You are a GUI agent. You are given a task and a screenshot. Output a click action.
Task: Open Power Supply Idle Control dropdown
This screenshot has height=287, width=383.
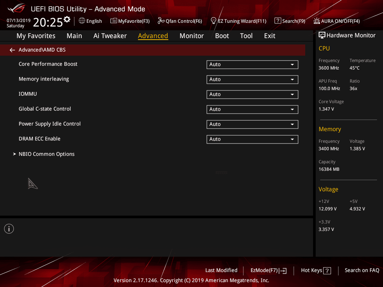click(252, 124)
